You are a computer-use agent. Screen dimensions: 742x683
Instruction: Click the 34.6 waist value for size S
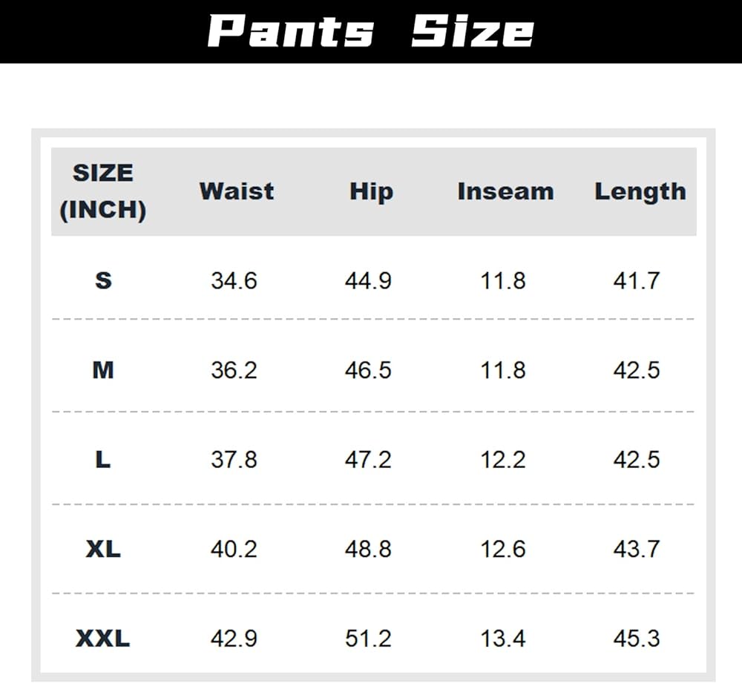coord(234,281)
